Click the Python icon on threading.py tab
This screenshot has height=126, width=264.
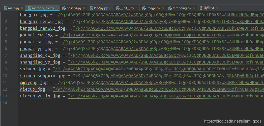pos(170,8)
